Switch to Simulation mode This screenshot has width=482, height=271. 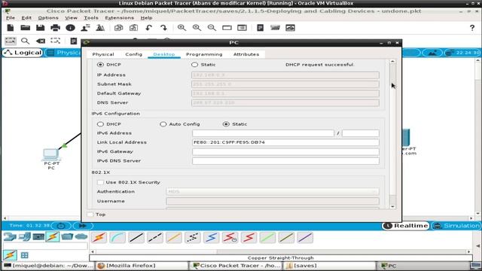456,226
